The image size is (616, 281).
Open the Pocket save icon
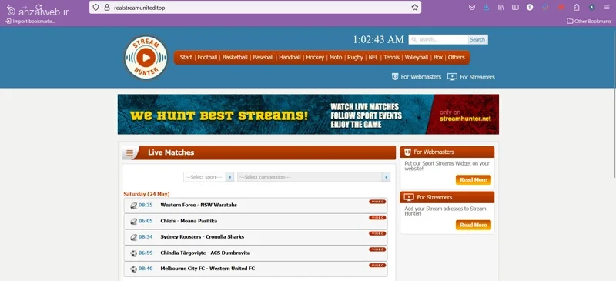click(472, 8)
